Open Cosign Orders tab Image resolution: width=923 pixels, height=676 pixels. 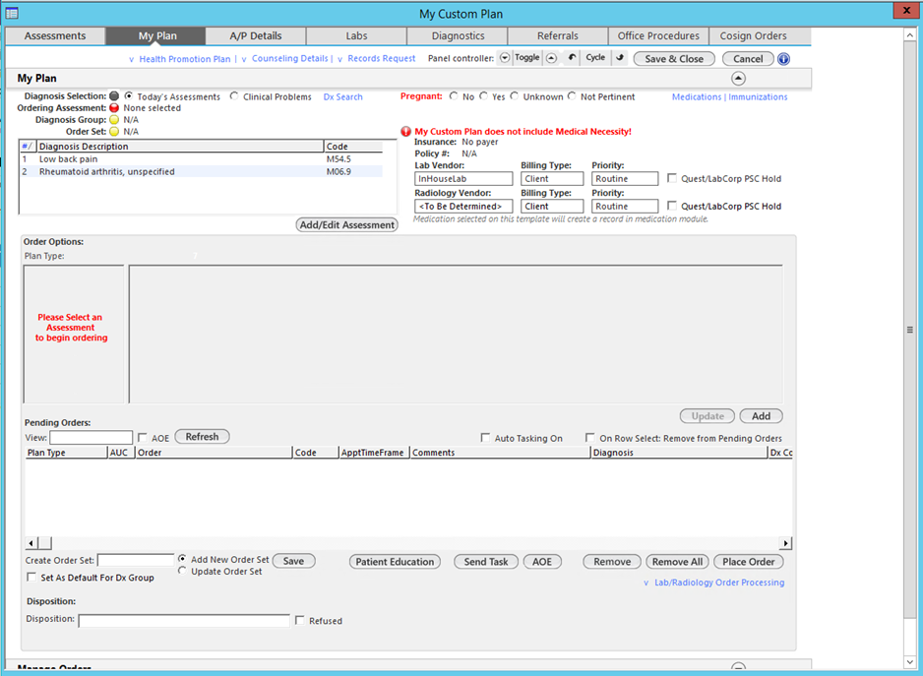click(754, 36)
